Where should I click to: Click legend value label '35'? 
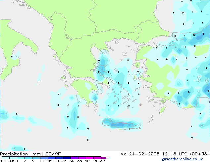click(x=79, y=161)
